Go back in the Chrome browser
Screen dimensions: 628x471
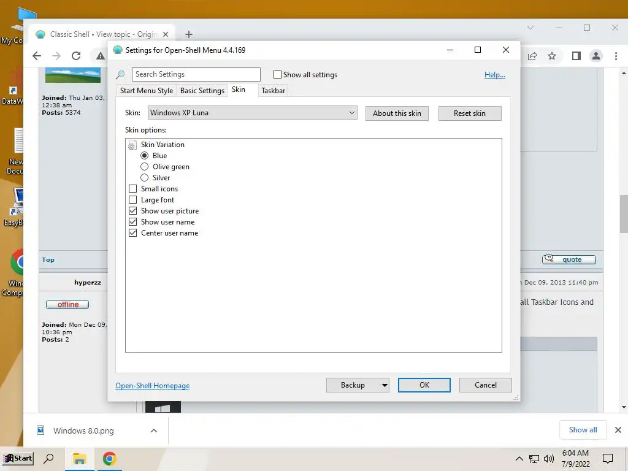tap(37, 56)
